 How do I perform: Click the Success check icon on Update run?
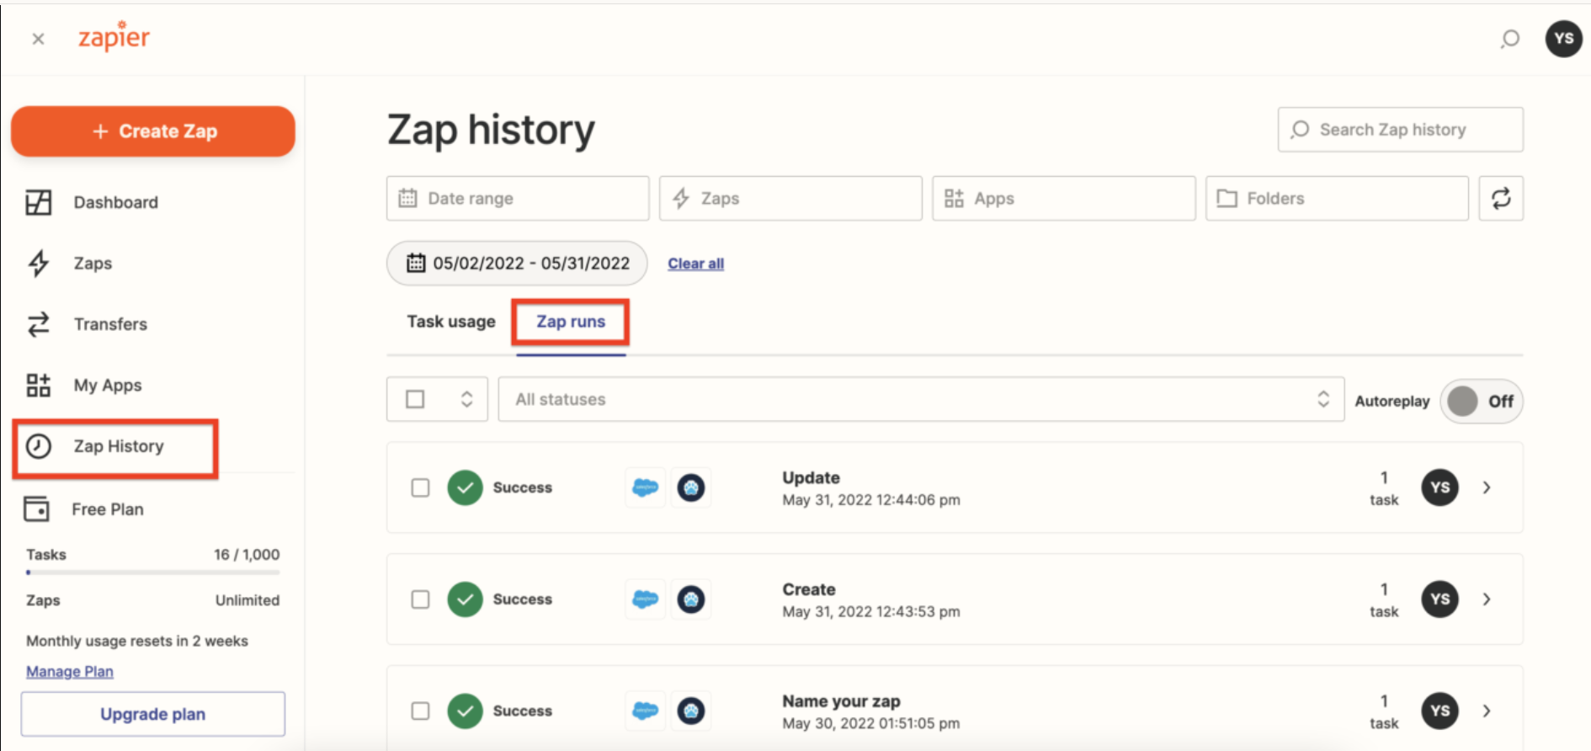(x=466, y=487)
